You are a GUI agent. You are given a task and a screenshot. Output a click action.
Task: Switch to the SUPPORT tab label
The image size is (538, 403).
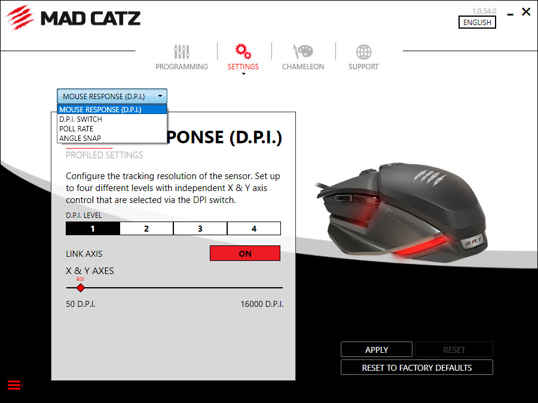click(x=363, y=66)
